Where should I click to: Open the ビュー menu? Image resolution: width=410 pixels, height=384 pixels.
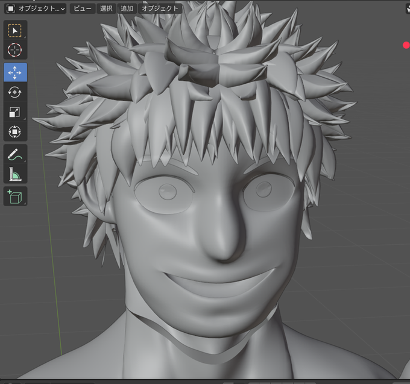pos(83,8)
